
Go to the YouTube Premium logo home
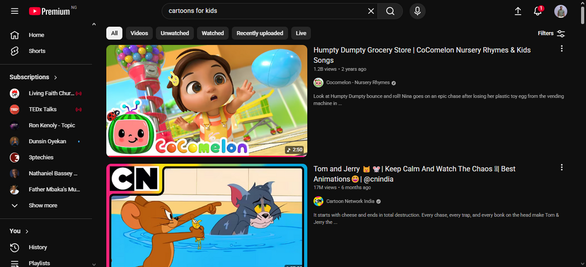click(x=49, y=11)
